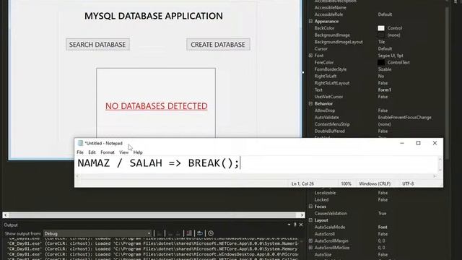Expand the Font property node
462x260 pixels.
click(x=310, y=56)
